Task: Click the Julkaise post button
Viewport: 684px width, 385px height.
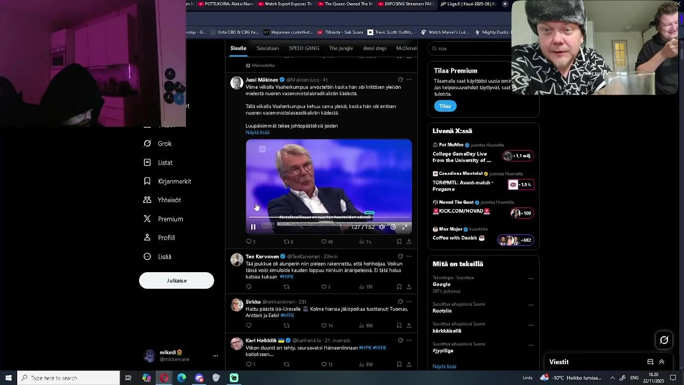Action: coord(176,280)
